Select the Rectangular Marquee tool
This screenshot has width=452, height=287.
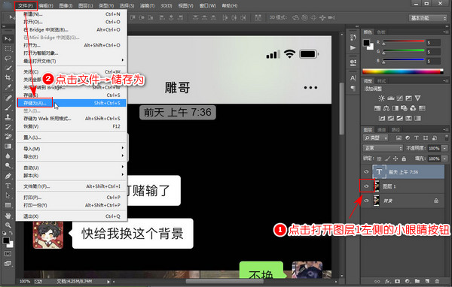tap(8, 48)
